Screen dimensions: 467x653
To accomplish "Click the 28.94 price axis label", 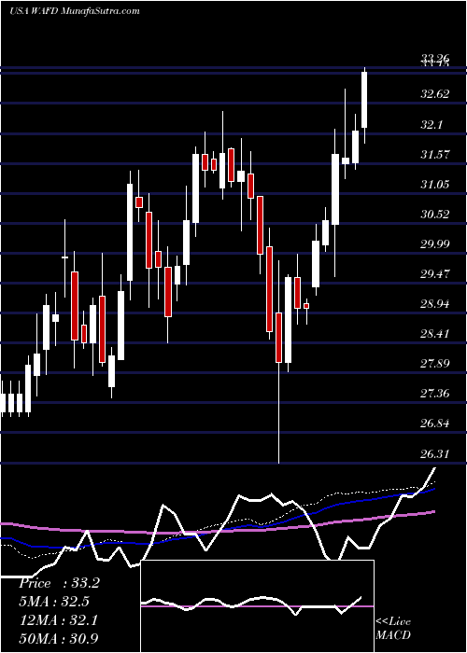I will pos(435,303).
